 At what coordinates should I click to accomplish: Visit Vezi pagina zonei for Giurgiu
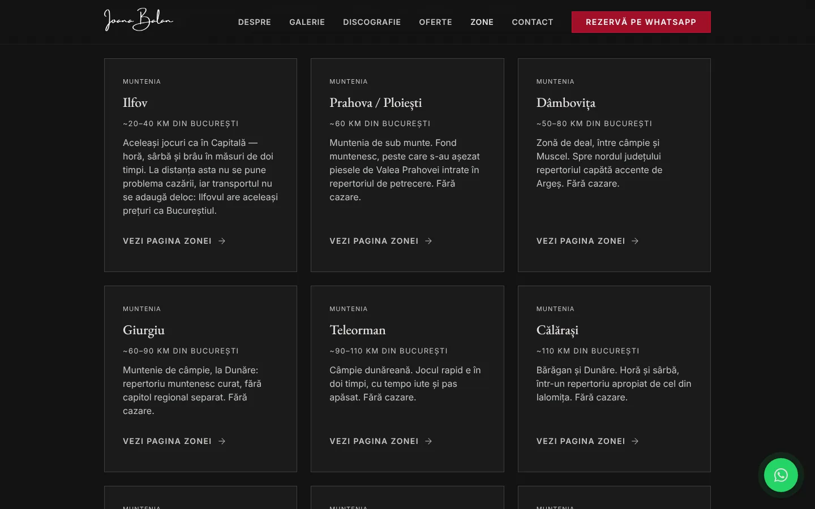pyautogui.click(x=174, y=441)
